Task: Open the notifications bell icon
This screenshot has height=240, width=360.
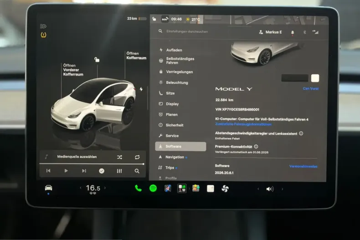Action: [292, 33]
